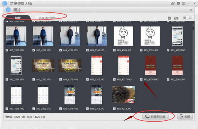Viewport: 198px width, 129px height.
Task: Toggle checkbox for IMG_2352.JPG
Action: 87,80
